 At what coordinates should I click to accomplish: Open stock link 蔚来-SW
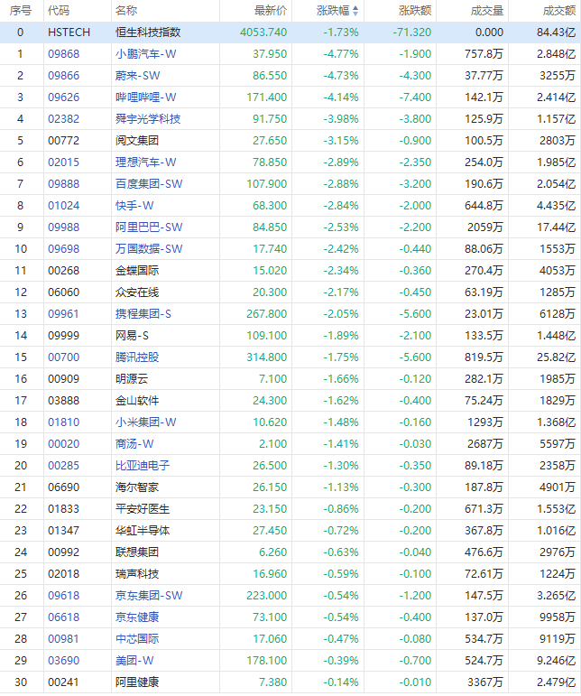(137, 76)
